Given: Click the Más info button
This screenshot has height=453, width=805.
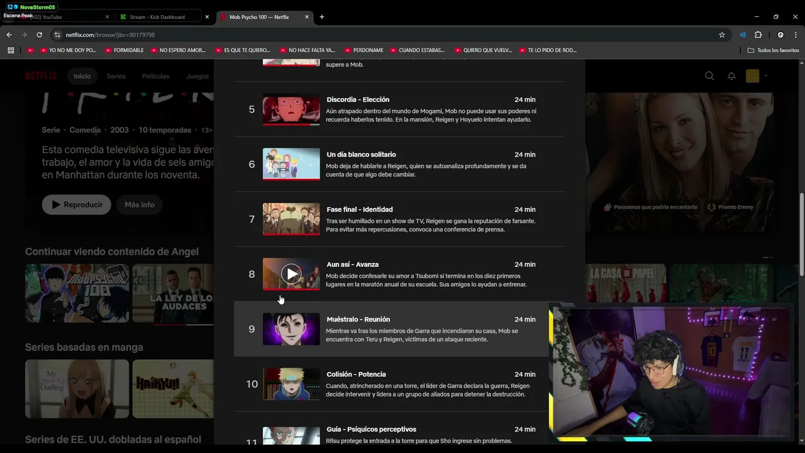Looking at the screenshot, I should (x=140, y=204).
